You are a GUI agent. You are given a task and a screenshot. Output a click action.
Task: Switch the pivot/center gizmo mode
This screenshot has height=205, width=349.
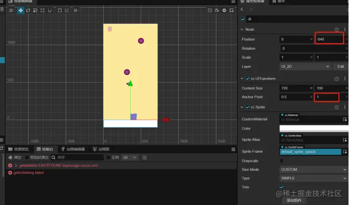click(59, 11)
